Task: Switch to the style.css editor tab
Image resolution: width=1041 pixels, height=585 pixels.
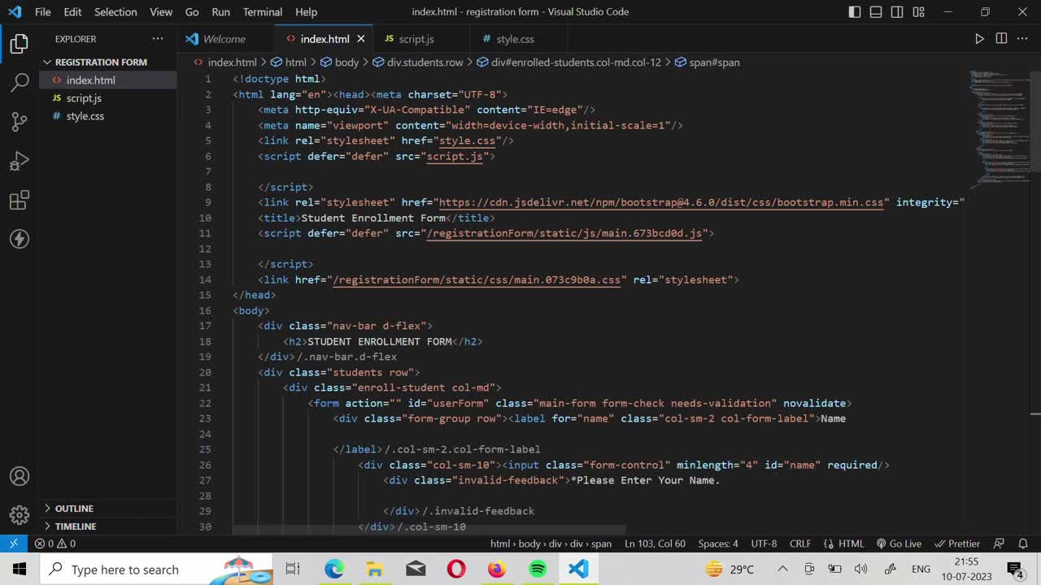Action: 515,39
